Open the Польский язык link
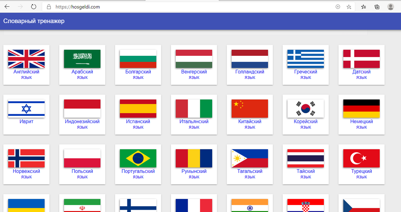Image resolution: width=401 pixels, height=212 pixels. [82, 174]
